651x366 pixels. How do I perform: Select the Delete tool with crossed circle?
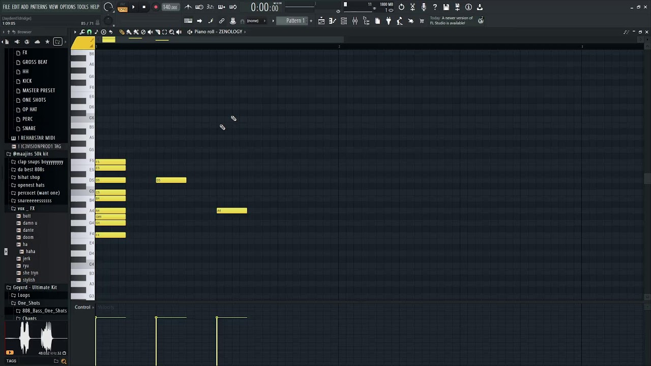[x=143, y=32]
